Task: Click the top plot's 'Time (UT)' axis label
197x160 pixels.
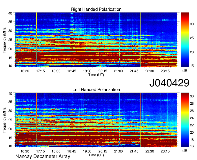Action: (96, 75)
